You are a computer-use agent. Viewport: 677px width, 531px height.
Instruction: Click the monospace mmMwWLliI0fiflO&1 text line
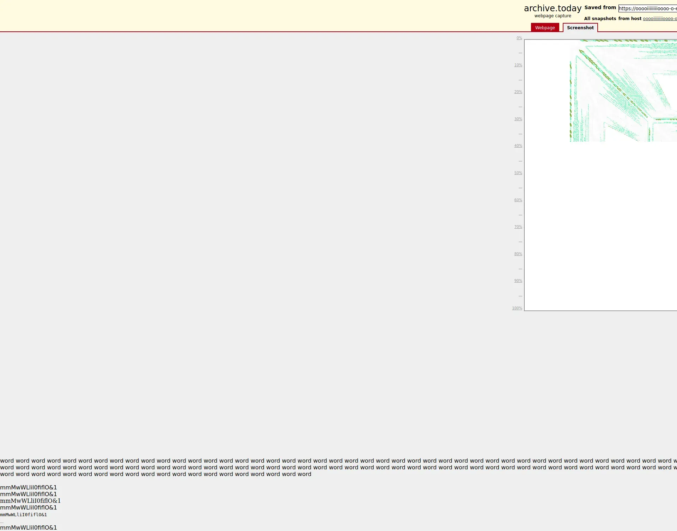(x=23, y=515)
